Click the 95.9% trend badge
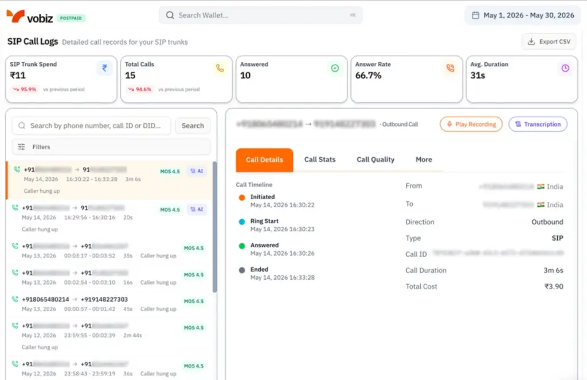The image size is (587, 380). pos(25,89)
